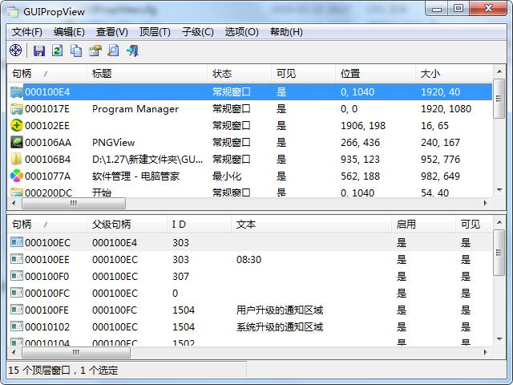513x385 pixels.
Task: Copy selected items icon in toolbar
Action: click(x=76, y=51)
